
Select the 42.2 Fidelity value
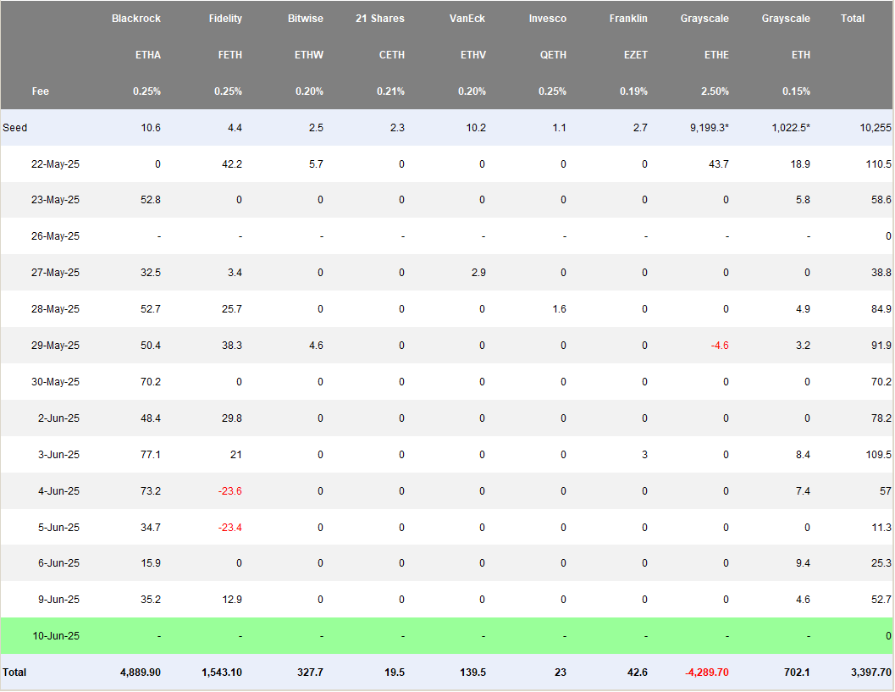[232, 163]
